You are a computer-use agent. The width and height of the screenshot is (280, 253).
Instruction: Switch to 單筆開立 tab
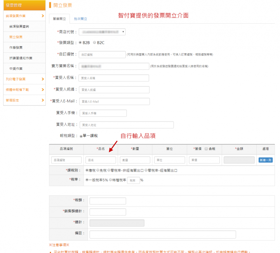point(59,19)
